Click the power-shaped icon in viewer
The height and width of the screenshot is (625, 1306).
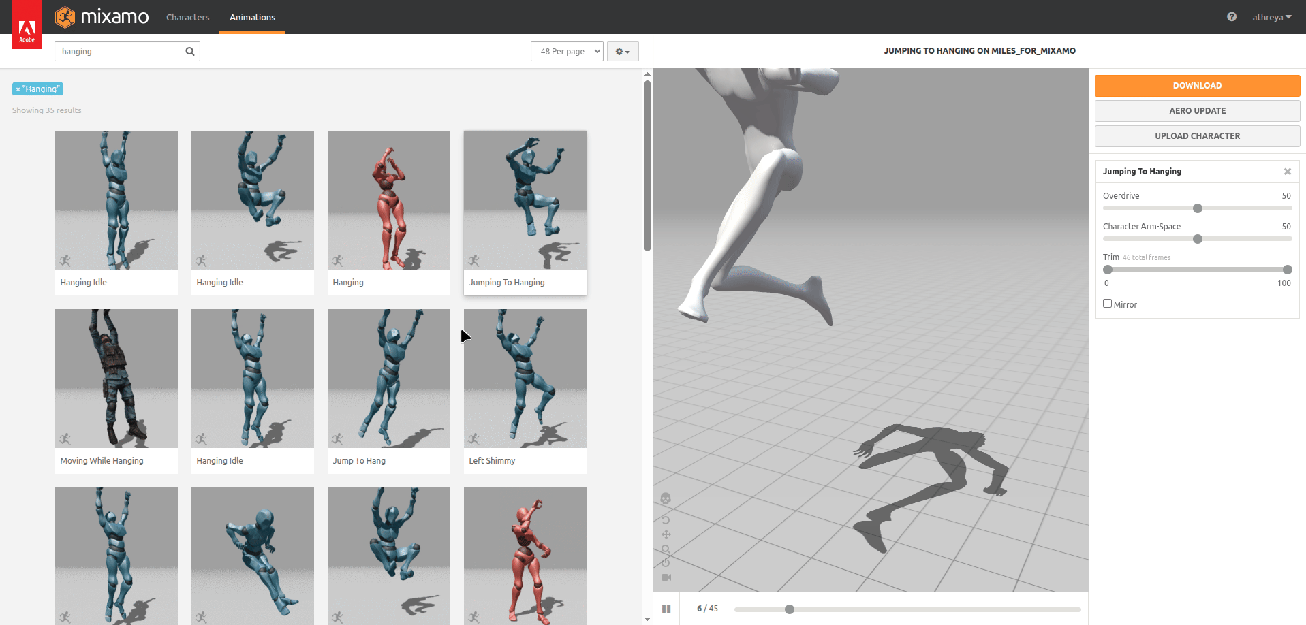click(x=666, y=563)
